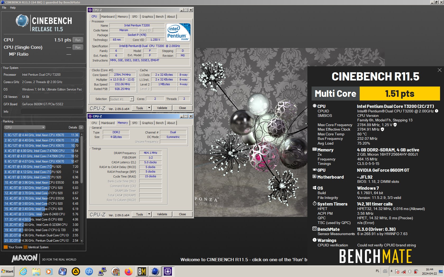Click the Your Score orange swatch
The width and height of the screenshot is (444, 277).
(6, 247)
